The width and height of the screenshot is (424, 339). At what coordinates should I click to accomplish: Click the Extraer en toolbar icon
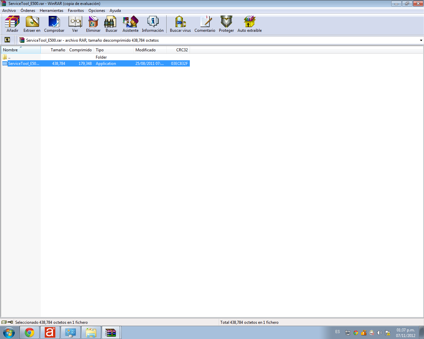(32, 24)
